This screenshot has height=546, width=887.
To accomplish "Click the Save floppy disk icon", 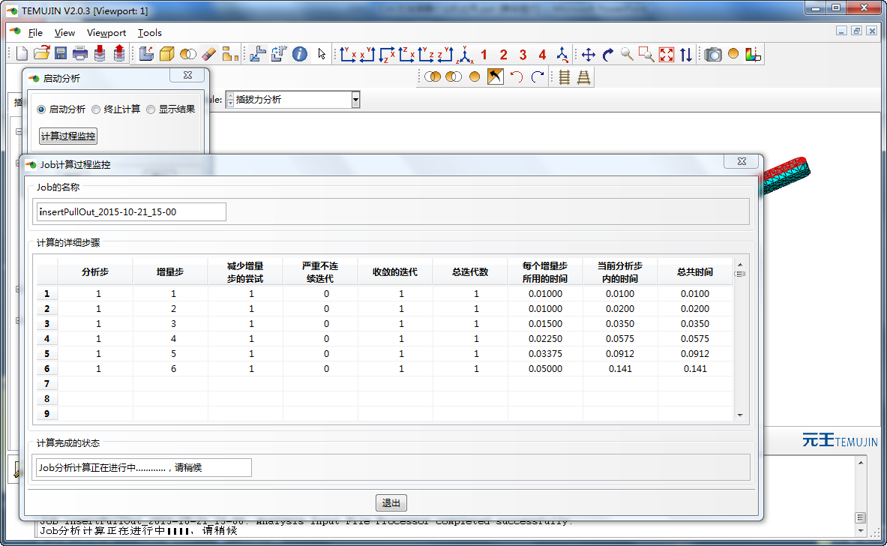I will pyautogui.click(x=61, y=54).
